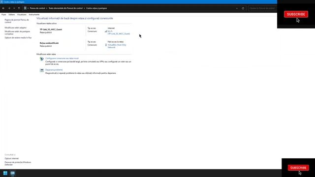Focus the Control Panel search box

click(262, 8)
